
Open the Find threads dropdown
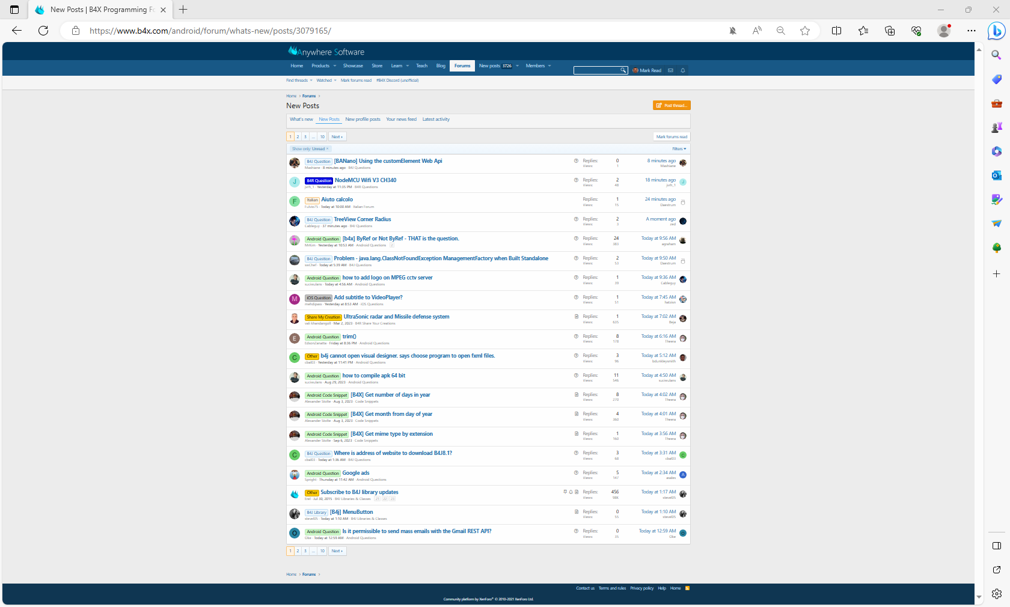click(x=299, y=81)
